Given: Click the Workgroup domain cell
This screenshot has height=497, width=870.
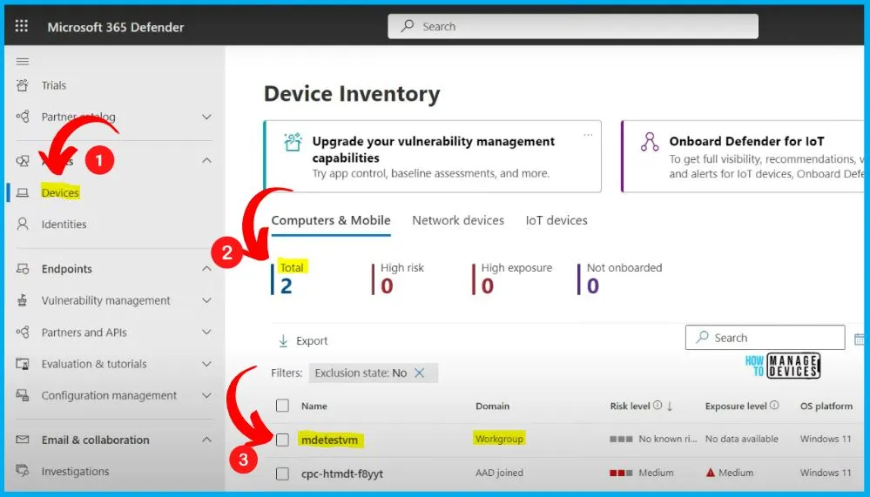Looking at the screenshot, I should pos(499,439).
